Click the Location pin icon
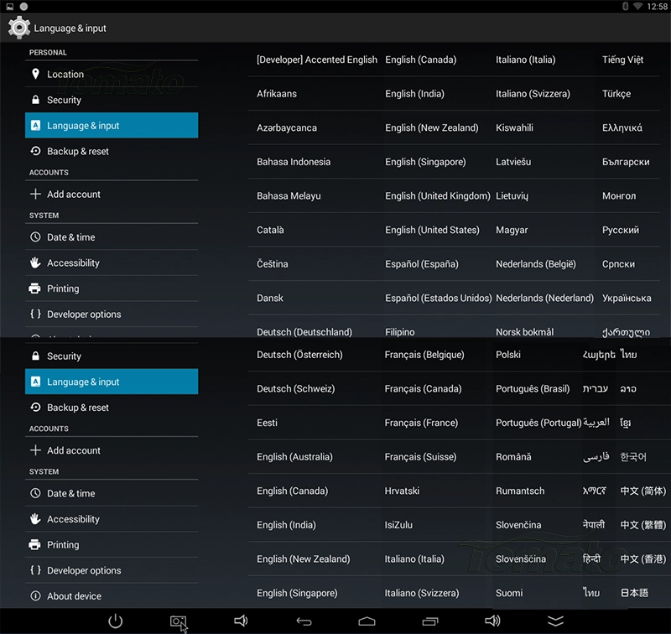 (35, 74)
